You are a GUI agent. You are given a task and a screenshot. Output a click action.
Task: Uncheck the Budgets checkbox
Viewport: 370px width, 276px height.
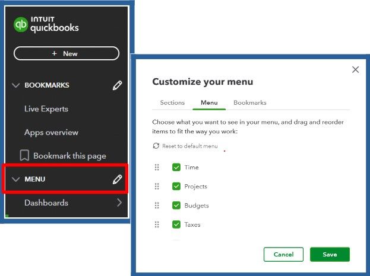(176, 206)
